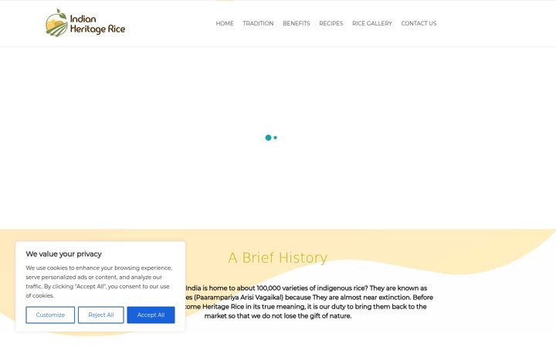Click the Indian Heritage Rice logo text
Screen dimensions: 556x347
97,24
